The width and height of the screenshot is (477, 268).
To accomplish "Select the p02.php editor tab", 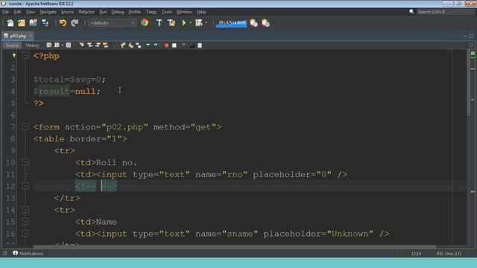I will coord(18,36).
